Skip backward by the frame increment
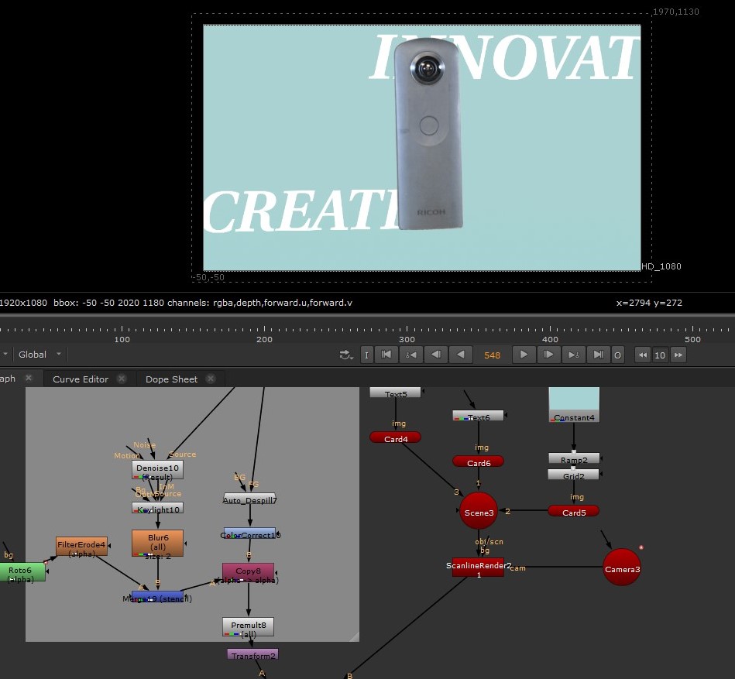Image resolution: width=735 pixels, height=679 pixels. point(643,355)
